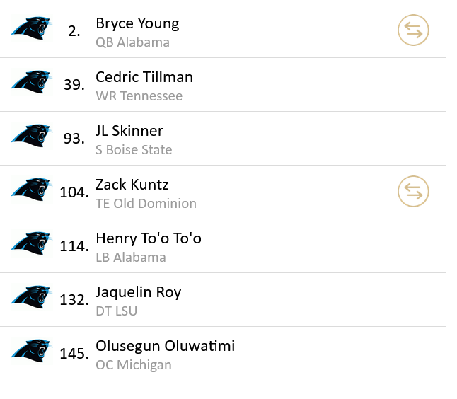
Task: Open JL Skinner's player name
Action: (x=129, y=131)
